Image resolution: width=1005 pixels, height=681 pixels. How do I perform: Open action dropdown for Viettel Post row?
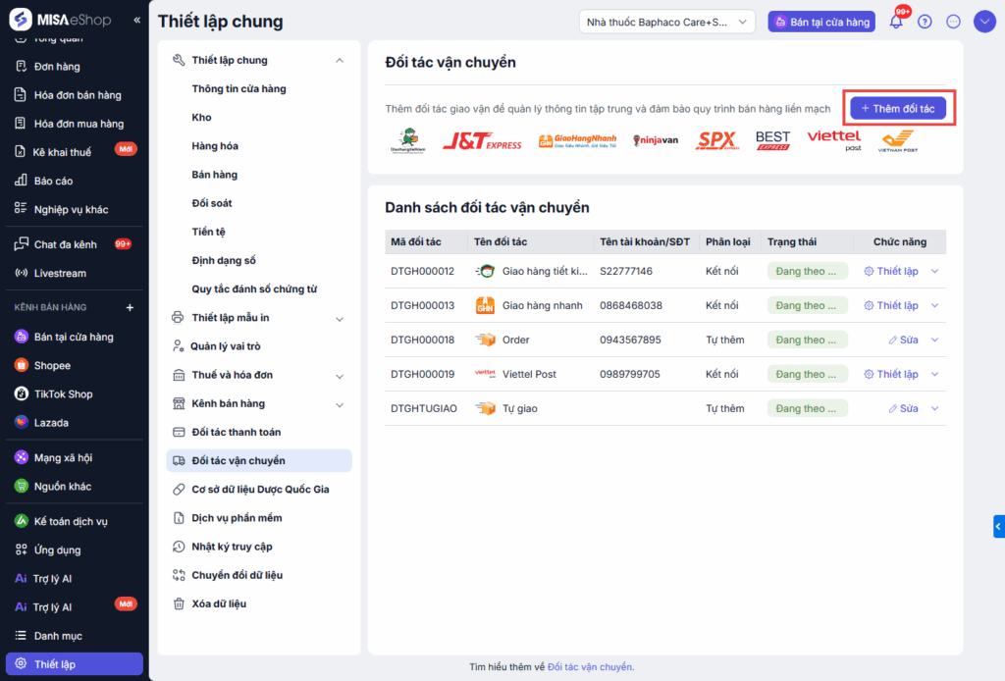click(x=934, y=374)
